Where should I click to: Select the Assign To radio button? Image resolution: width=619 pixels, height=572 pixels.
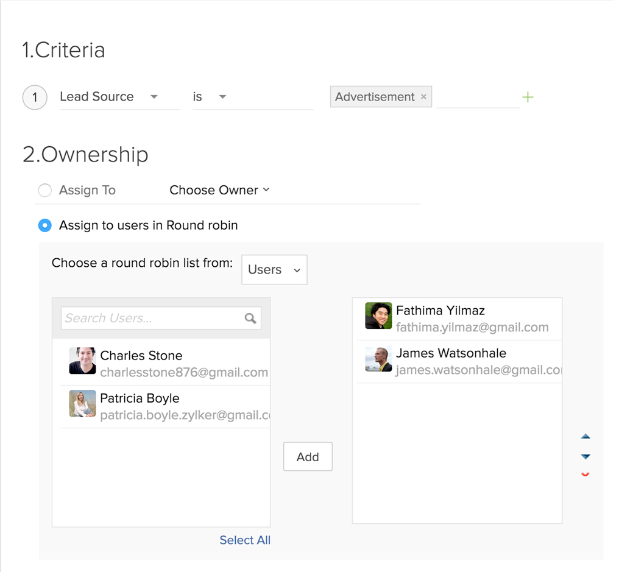[44, 190]
